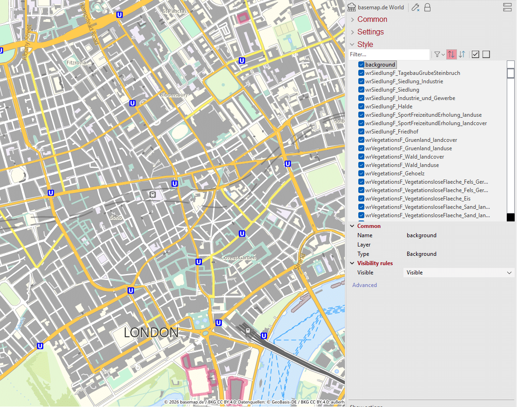Uncheck the background style layer

pos(361,65)
